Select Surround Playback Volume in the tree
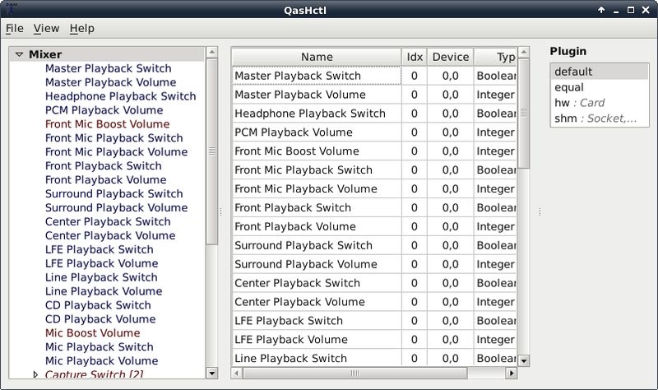Image resolution: width=658 pixels, height=390 pixels. 117,207
